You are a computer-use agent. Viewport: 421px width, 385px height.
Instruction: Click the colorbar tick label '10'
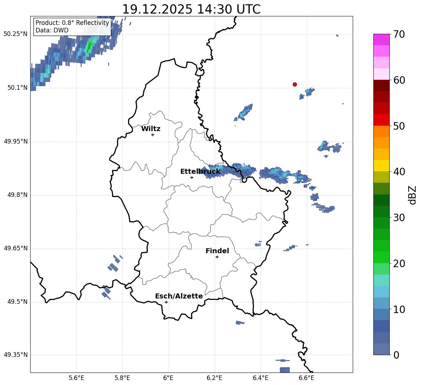(399, 309)
